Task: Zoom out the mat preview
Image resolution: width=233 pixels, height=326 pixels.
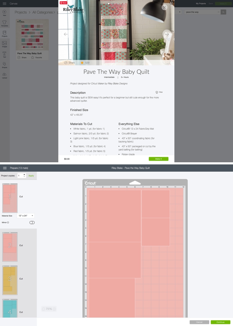Action: coord(43,309)
